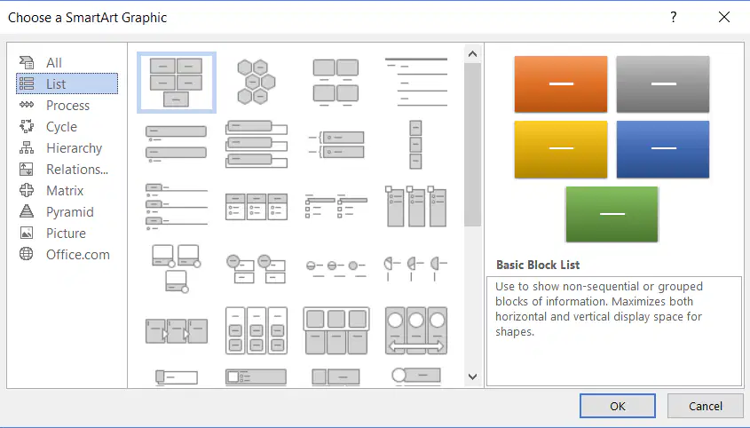Select the three-column table list layout
Image resolution: width=750 pixels, height=428 pixels.
coord(257,207)
